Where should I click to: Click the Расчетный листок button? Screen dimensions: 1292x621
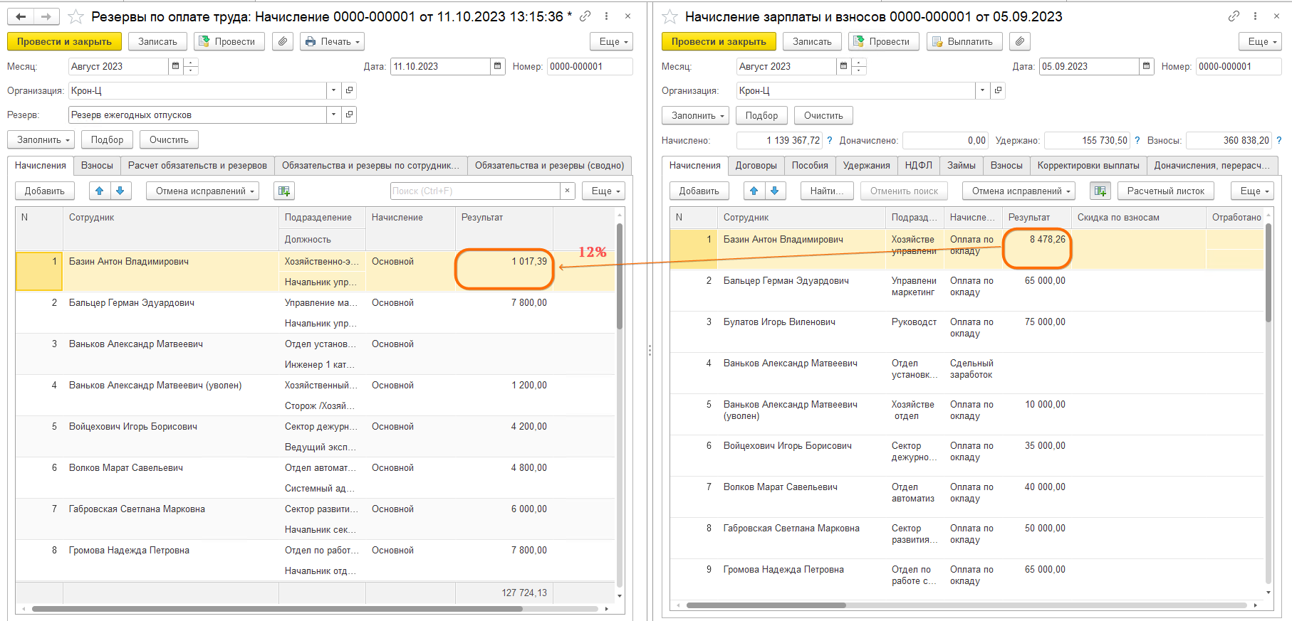click(1165, 191)
